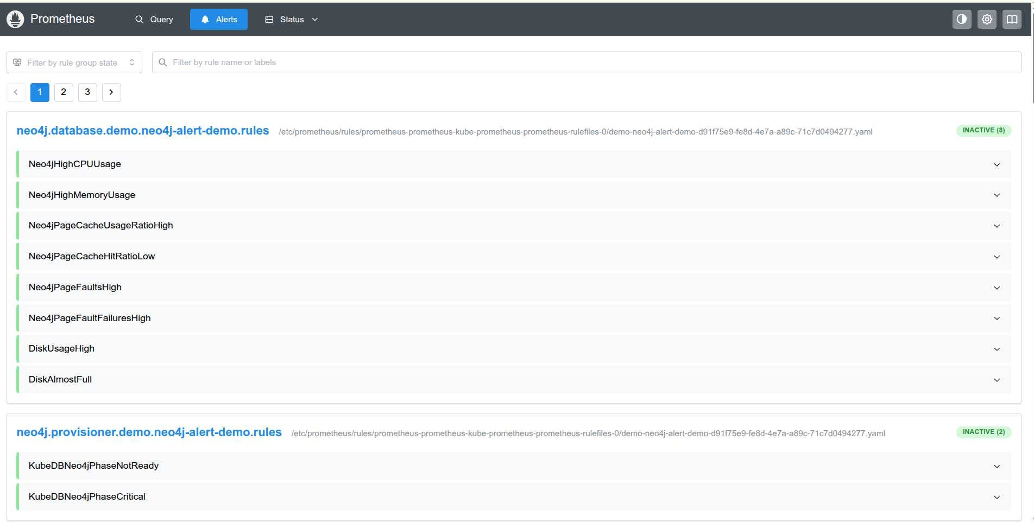Click the Prometheus title text

coord(62,19)
